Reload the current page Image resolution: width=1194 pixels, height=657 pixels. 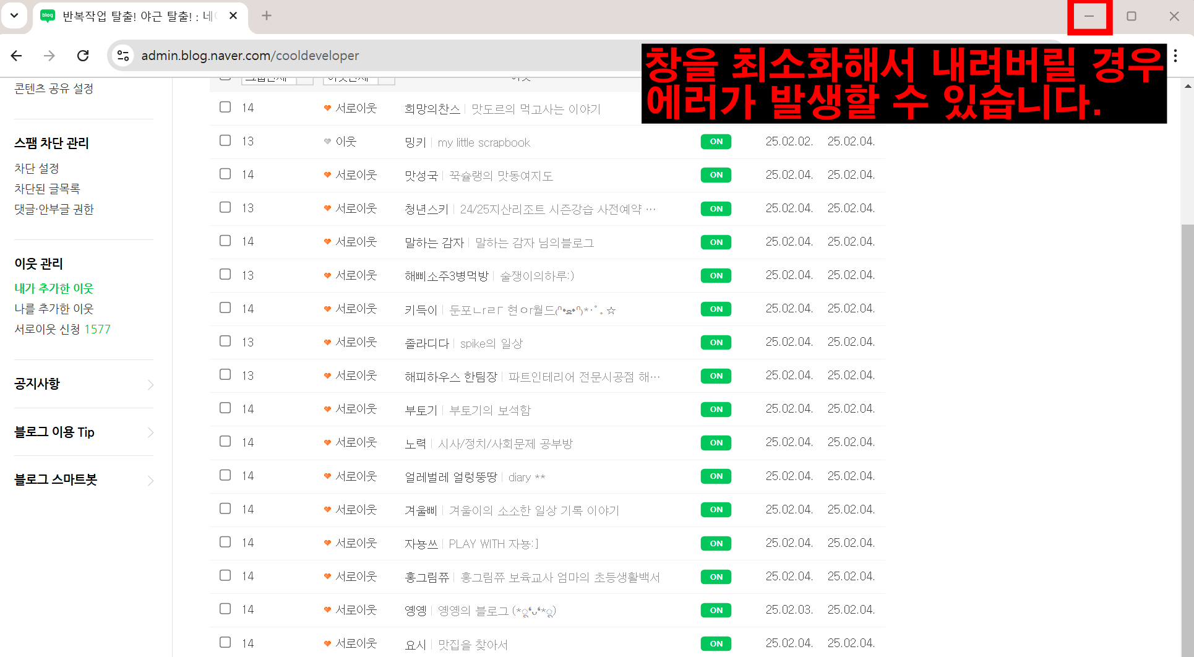(x=83, y=56)
